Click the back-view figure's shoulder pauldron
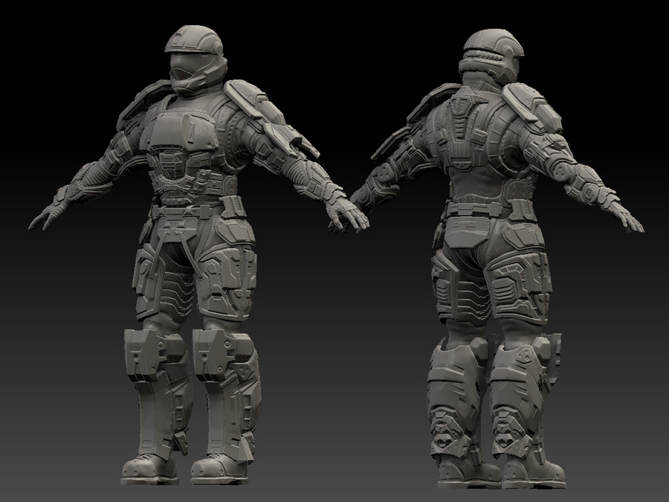The image size is (669, 502). (531, 106)
